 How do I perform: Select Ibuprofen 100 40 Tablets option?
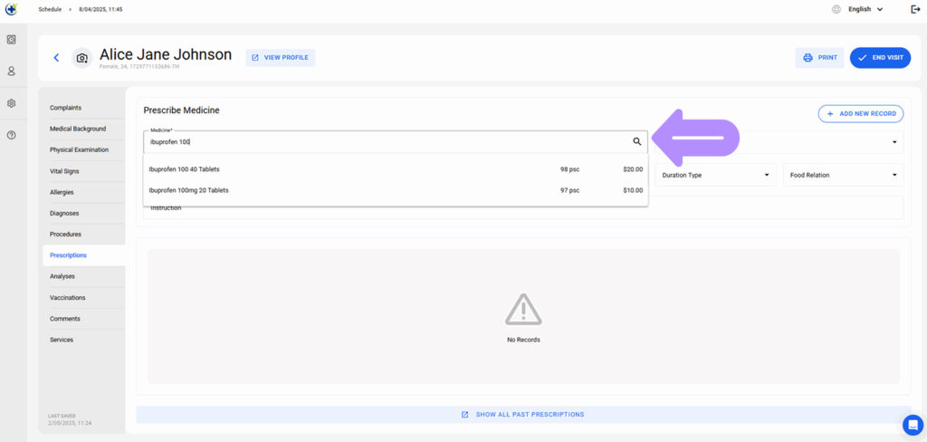pyautogui.click(x=396, y=169)
